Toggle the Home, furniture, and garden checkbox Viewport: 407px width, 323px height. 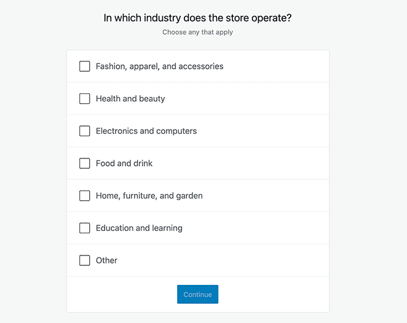(85, 196)
